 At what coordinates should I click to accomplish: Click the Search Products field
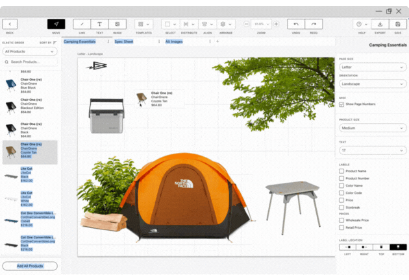30,62
